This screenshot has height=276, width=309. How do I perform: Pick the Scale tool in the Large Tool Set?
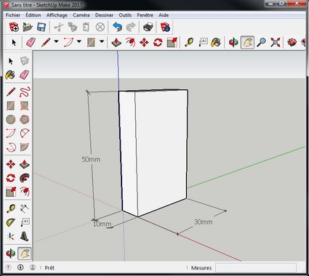point(10,192)
